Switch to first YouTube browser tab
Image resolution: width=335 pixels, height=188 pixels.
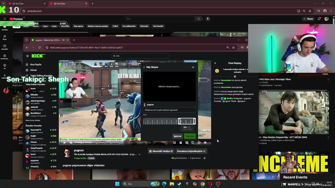coord(26,4)
